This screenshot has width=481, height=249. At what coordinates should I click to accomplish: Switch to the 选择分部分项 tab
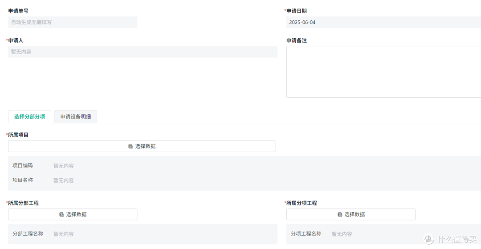tap(29, 116)
